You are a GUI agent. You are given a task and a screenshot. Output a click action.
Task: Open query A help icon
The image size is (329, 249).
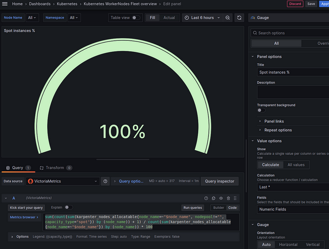206,198
